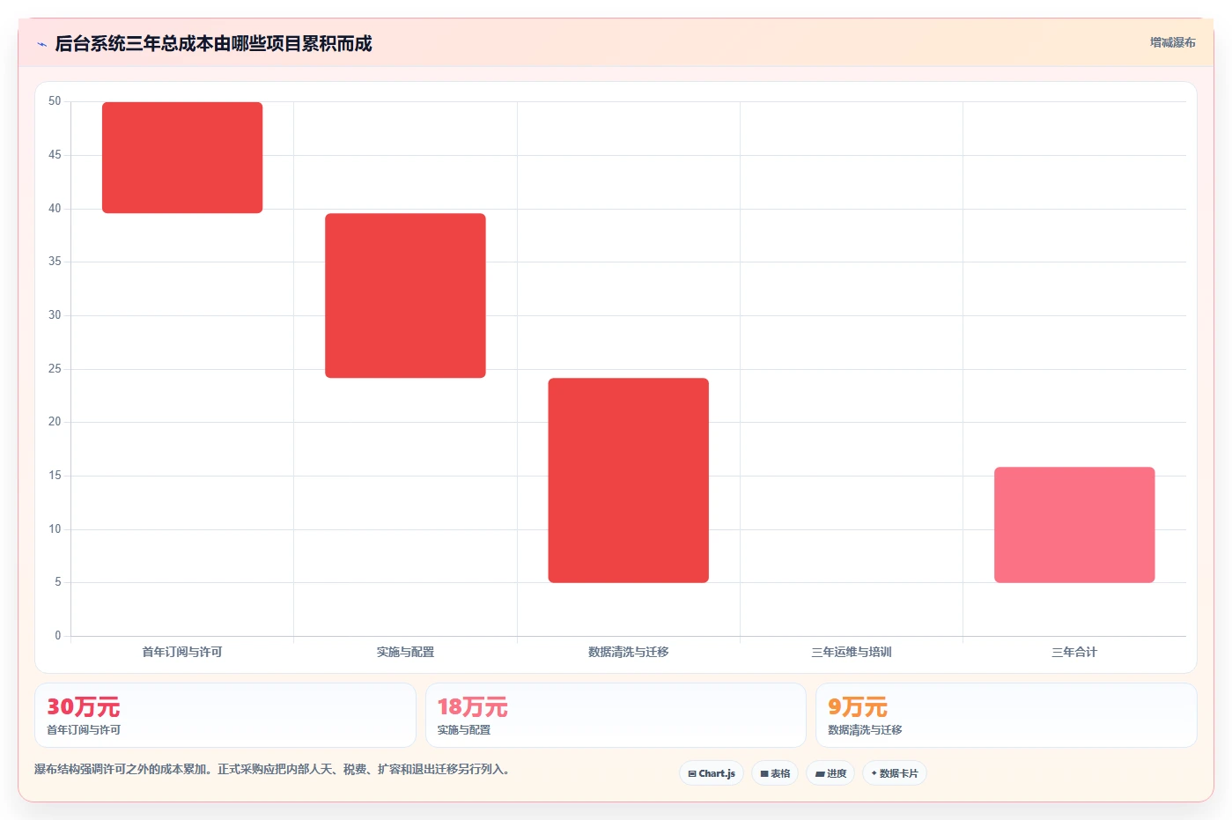Click the 首年订阅与许可 waterfall bar
1232x820 pixels.
click(x=182, y=158)
